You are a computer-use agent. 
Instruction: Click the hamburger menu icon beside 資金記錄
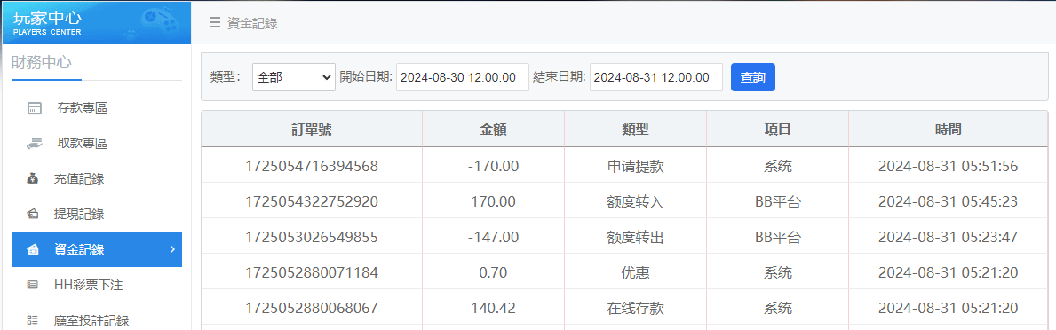pos(215,23)
